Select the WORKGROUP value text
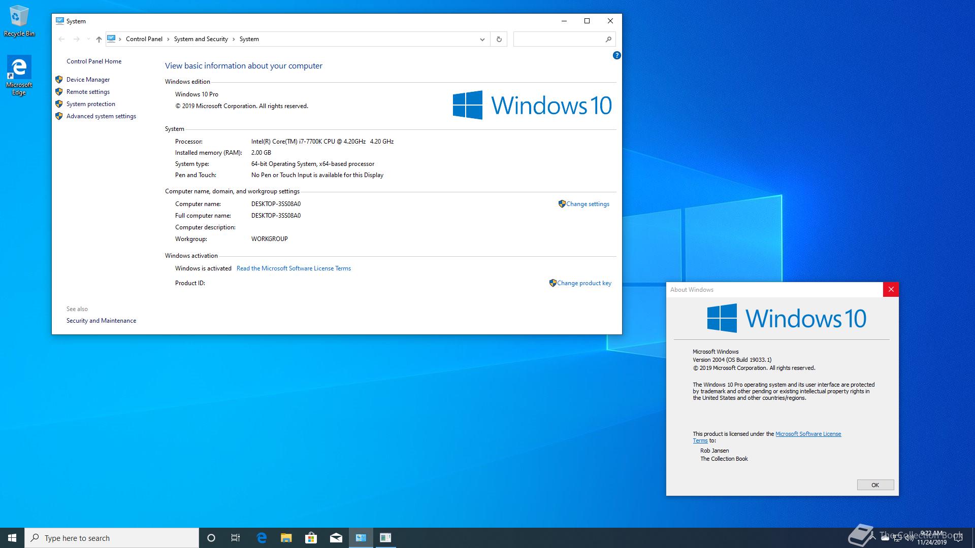Viewport: 975px width, 548px height. click(269, 239)
